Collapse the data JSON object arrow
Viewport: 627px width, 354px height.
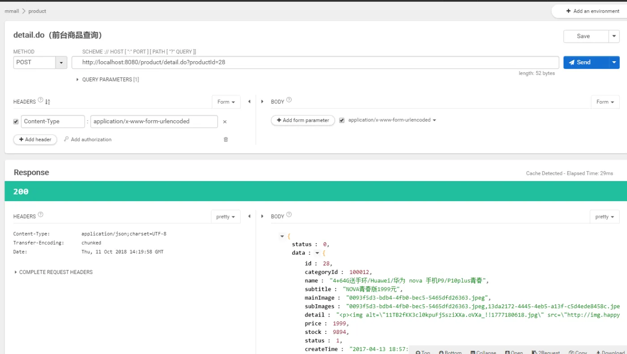pyautogui.click(x=318, y=253)
